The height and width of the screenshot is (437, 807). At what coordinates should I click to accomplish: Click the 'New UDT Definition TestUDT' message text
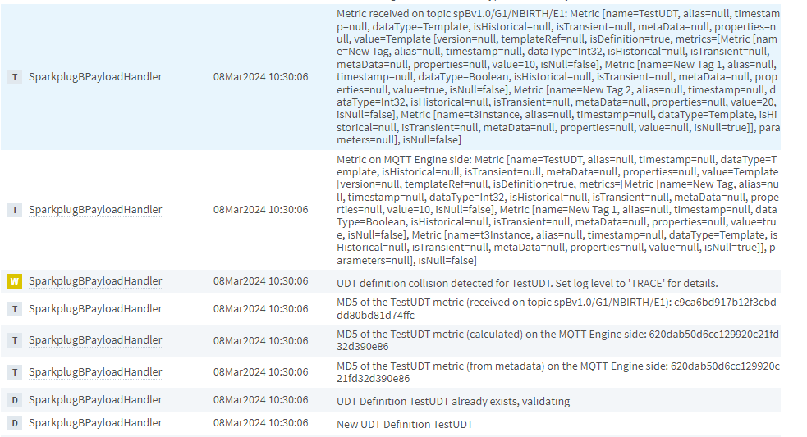[x=405, y=424]
